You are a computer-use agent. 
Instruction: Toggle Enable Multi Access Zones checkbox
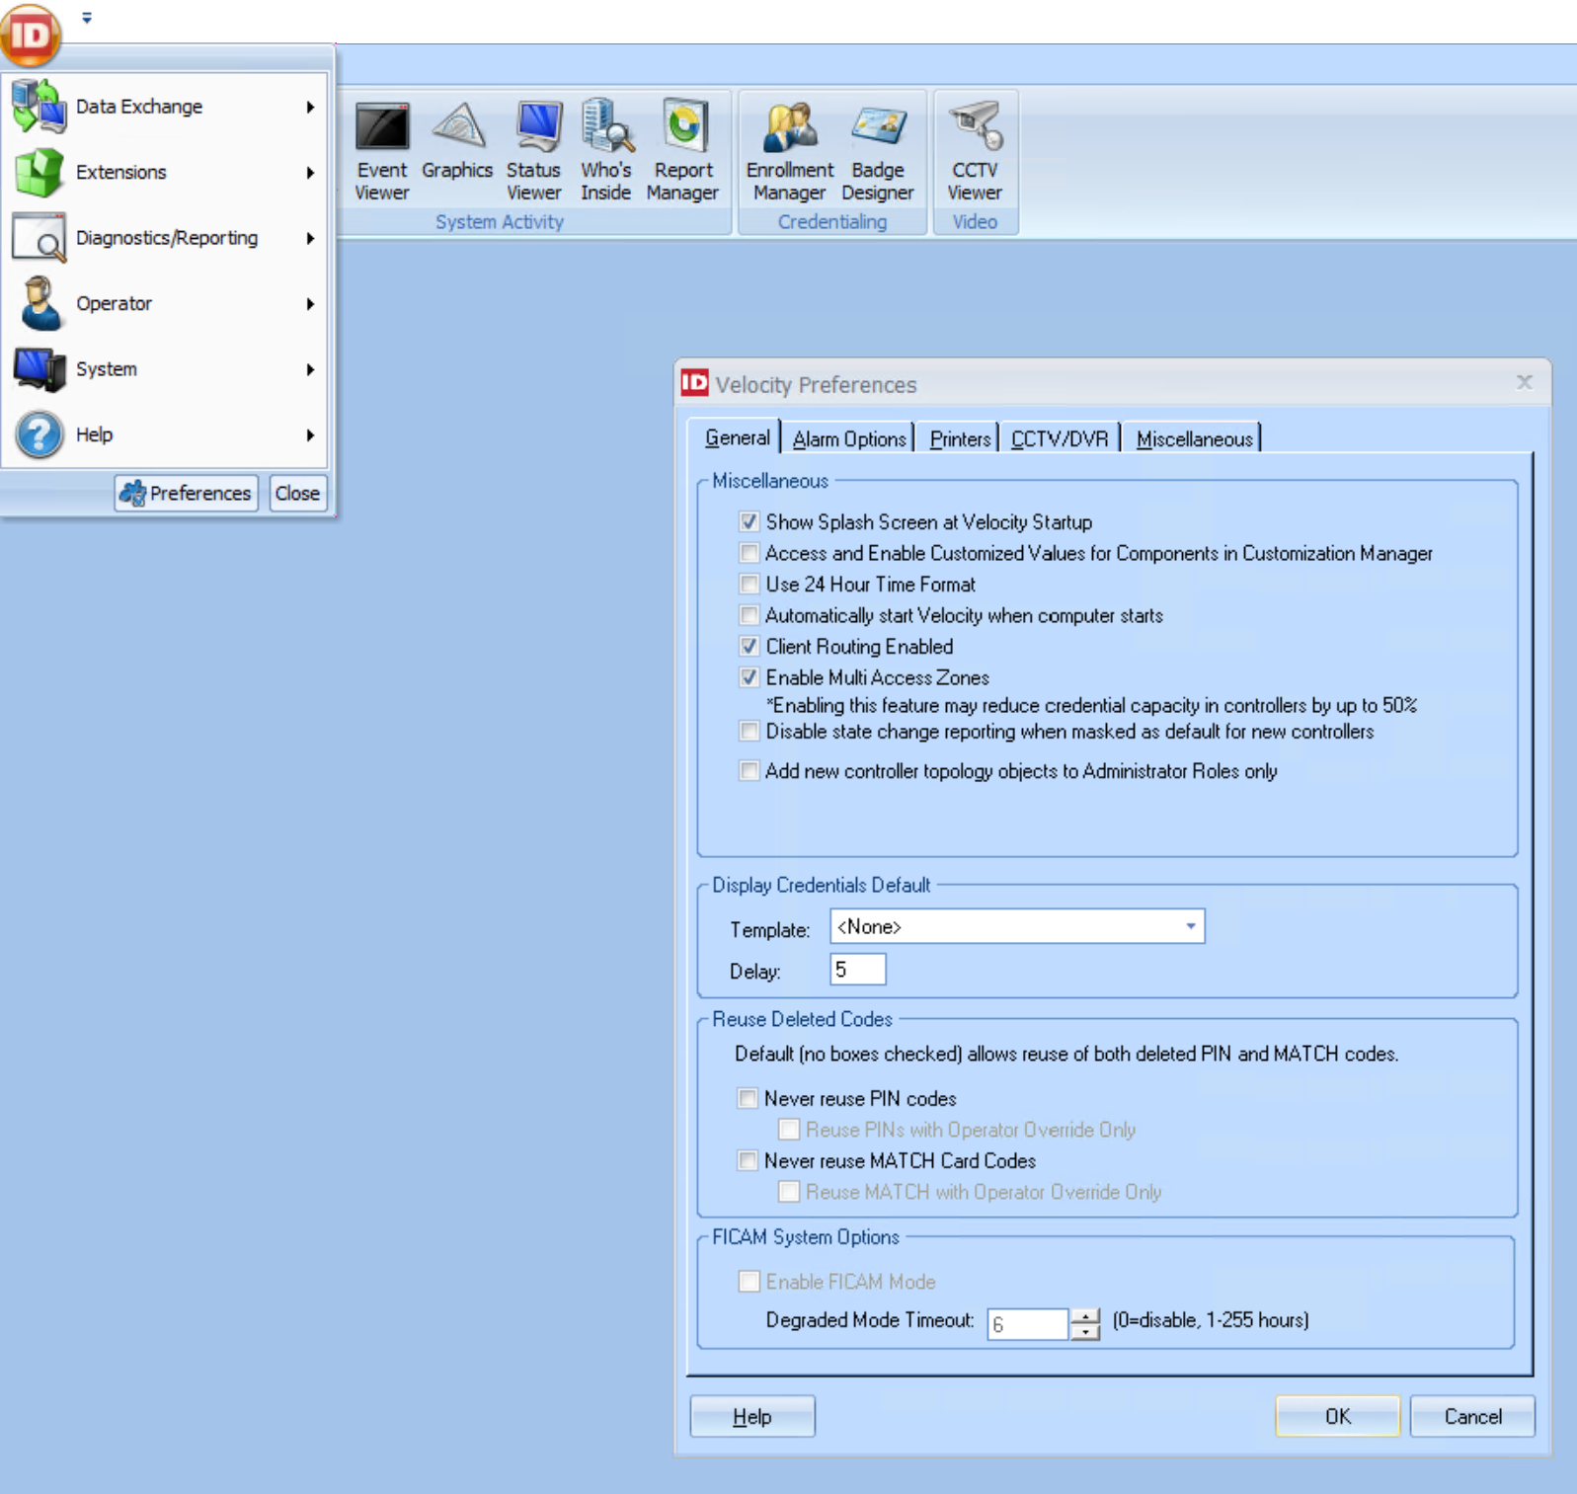[749, 677]
